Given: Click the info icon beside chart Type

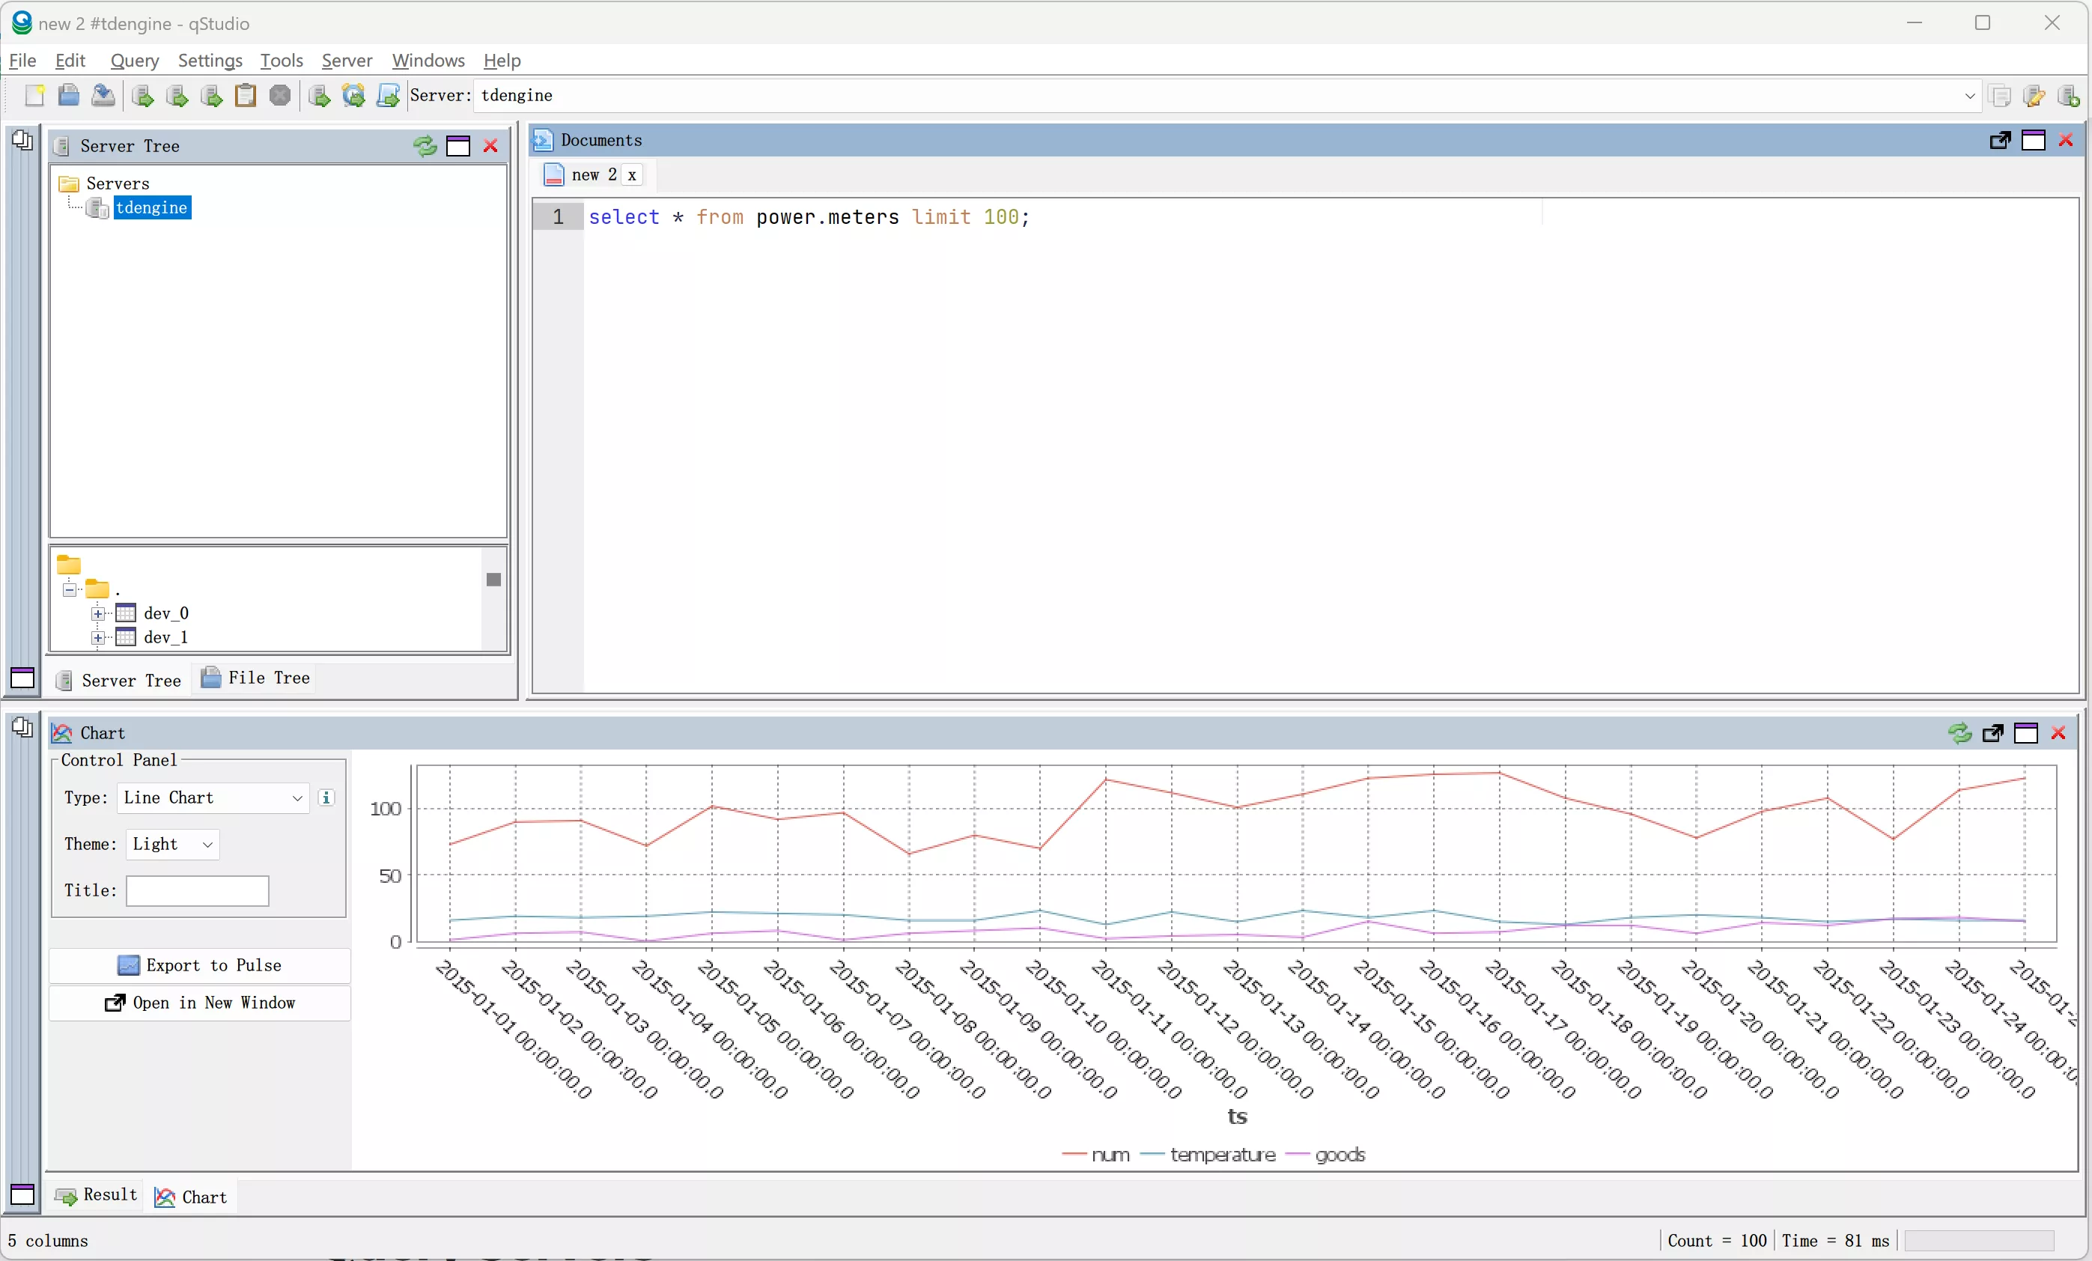Looking at the screenshot, I should tap(326, 797).
